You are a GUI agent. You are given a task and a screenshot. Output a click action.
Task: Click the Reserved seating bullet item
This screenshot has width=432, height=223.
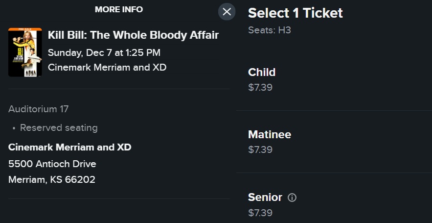pos(59,128)
